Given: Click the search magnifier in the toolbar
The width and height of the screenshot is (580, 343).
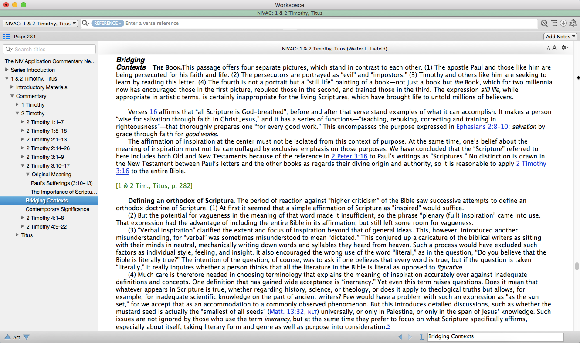Looking at the screenshot, I should click(x=544, y=24).
